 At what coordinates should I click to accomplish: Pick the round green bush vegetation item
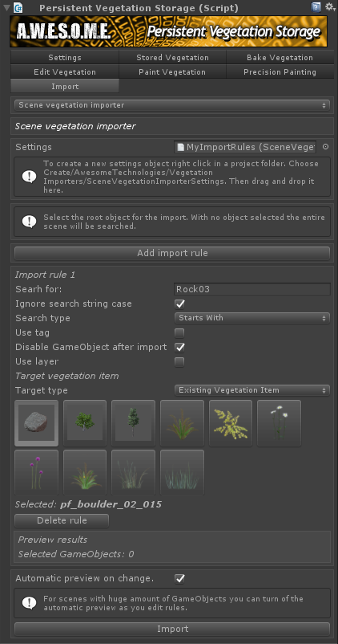tap(85, 423)
